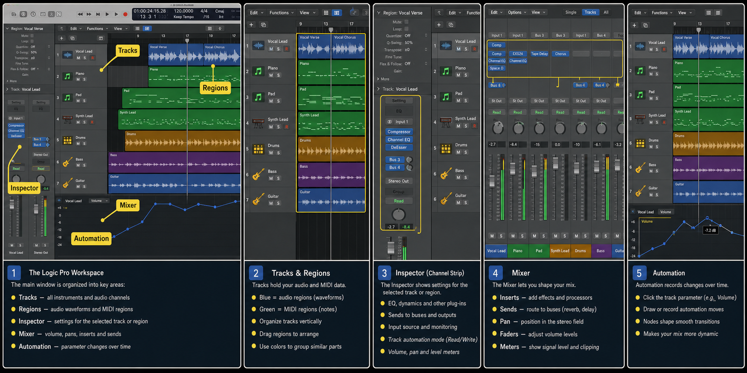Add a track with the plus in Workspace panel
The width and height of the screenshot is (747, 373).
coord(61,38)
